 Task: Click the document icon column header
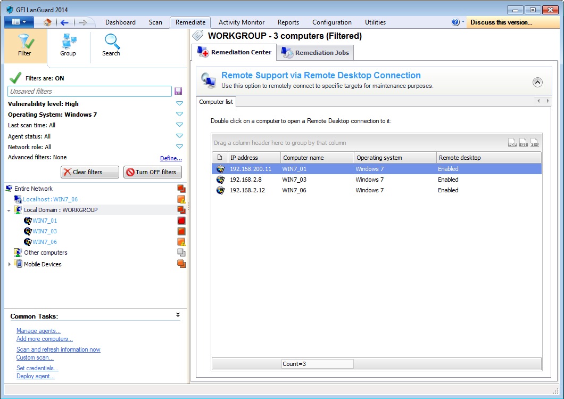tap(220, 157)
